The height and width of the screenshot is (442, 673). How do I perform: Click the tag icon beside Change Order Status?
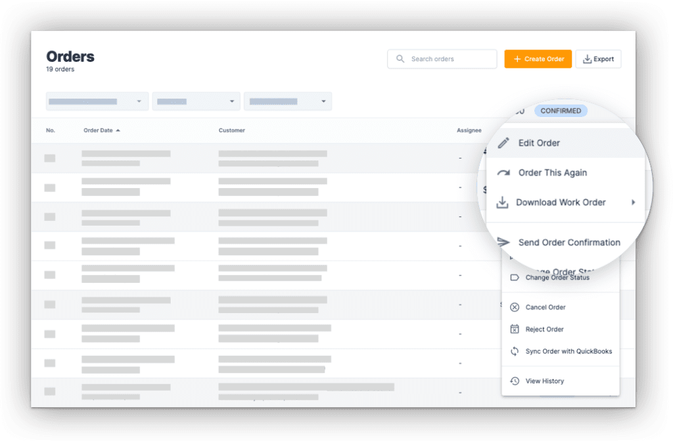point(515,278)
